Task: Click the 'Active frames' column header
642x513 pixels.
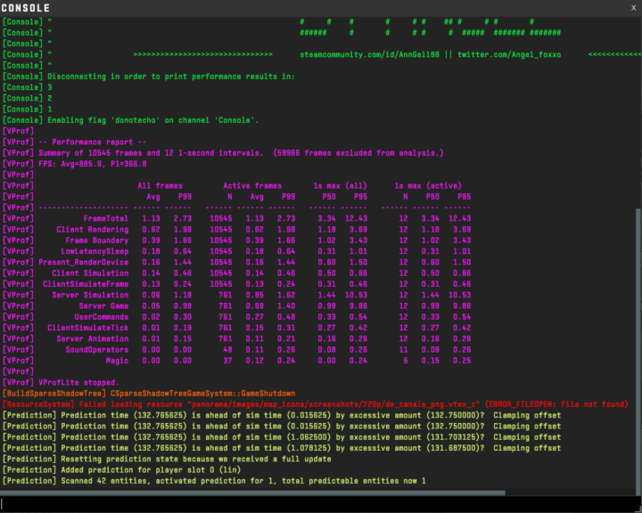Action: (x=252, y=186)
